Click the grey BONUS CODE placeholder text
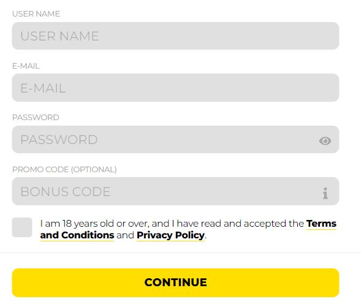Screen dimensions: 361x307 66,192
